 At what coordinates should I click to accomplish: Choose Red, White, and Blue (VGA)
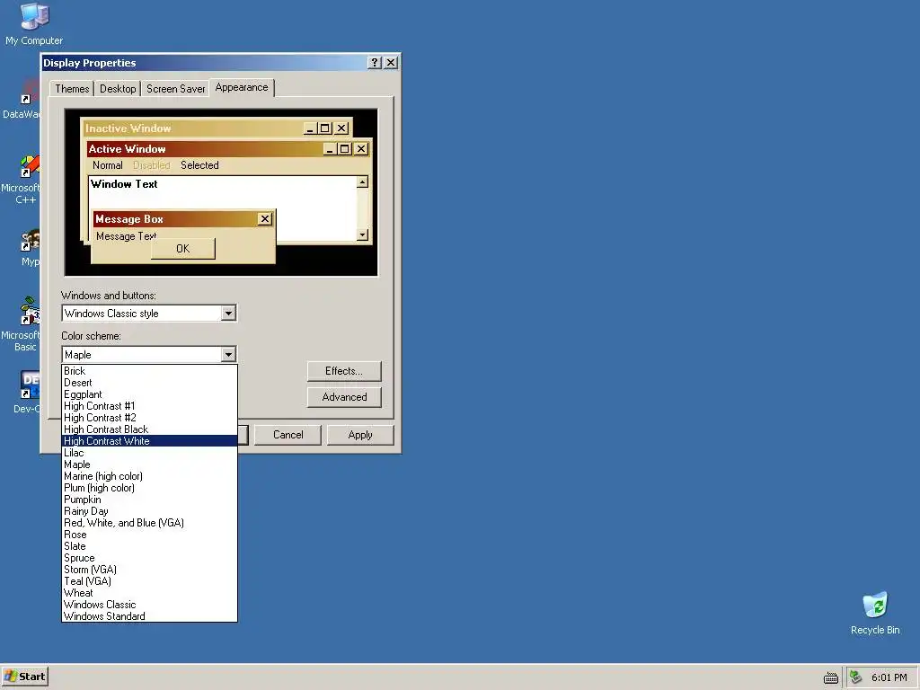150,523
